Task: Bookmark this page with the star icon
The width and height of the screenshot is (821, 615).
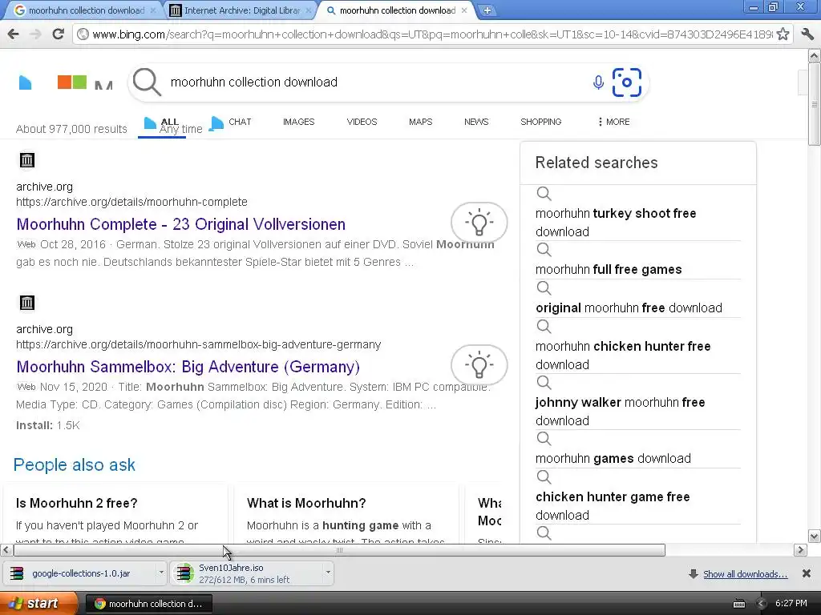Action: [x=783, y=34]
